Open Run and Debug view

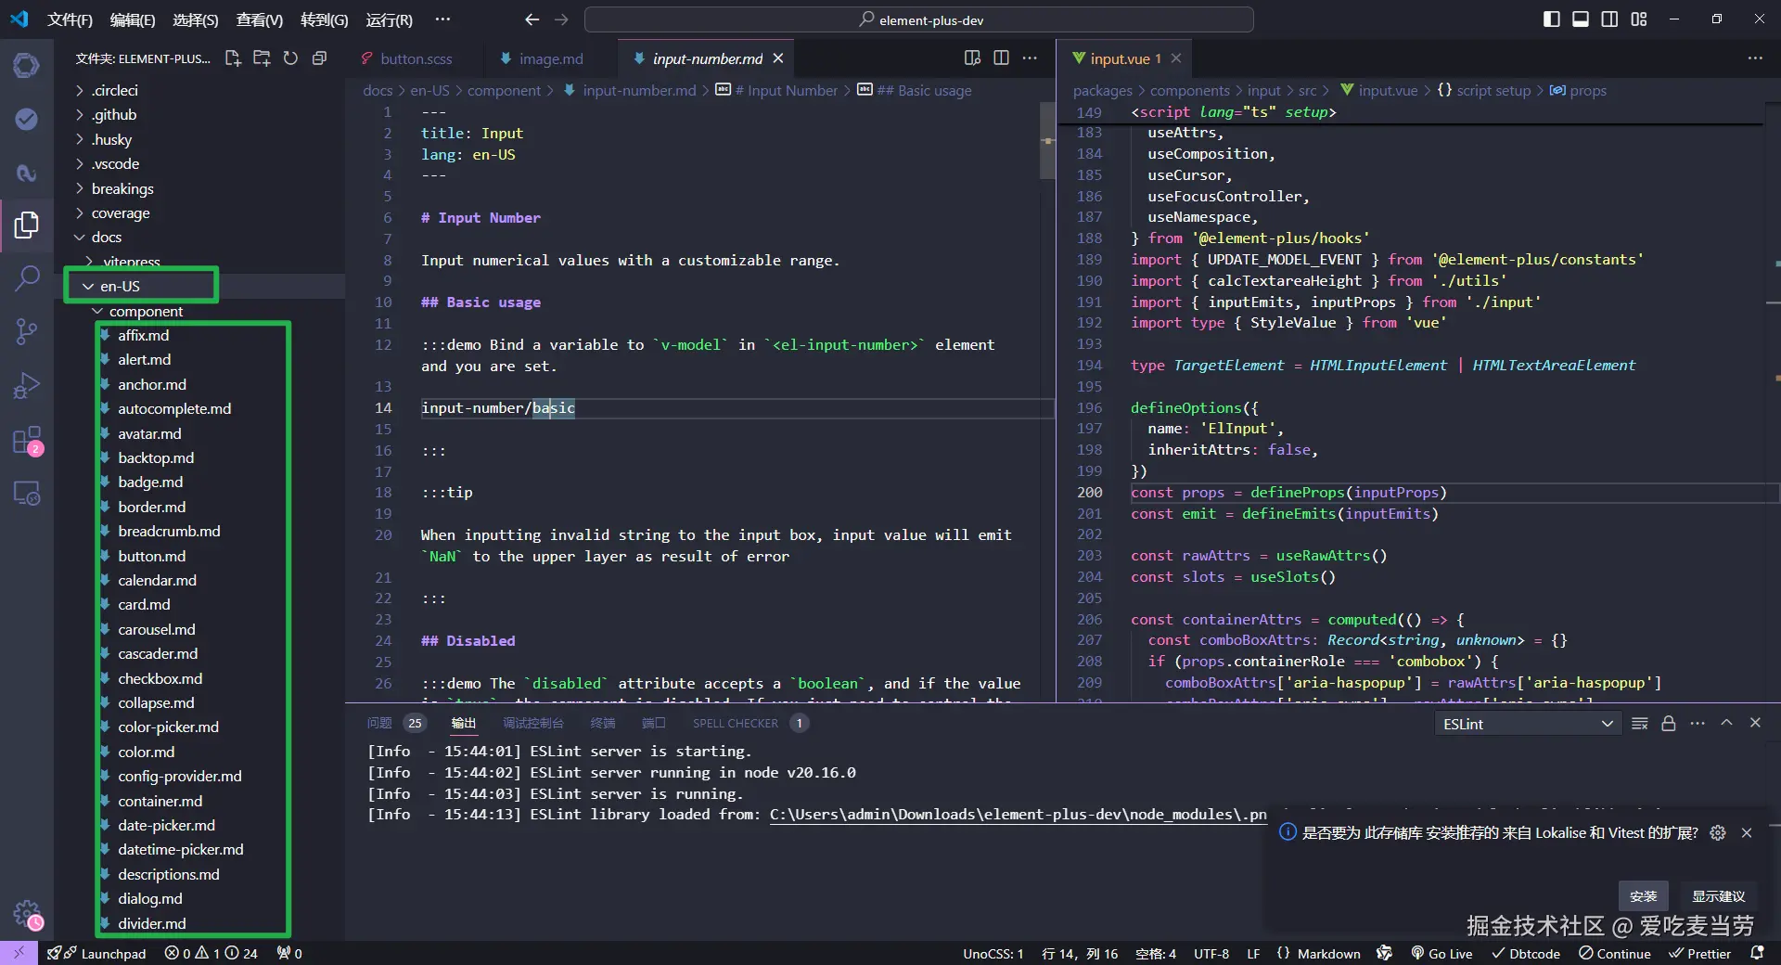[x=27, y=385]
